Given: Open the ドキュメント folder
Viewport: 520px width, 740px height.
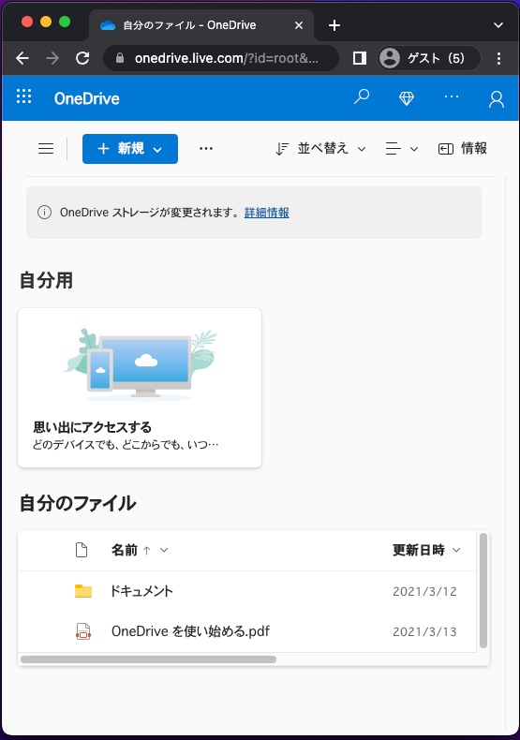Looking at the screenshot, I should (x=141, y=591).
